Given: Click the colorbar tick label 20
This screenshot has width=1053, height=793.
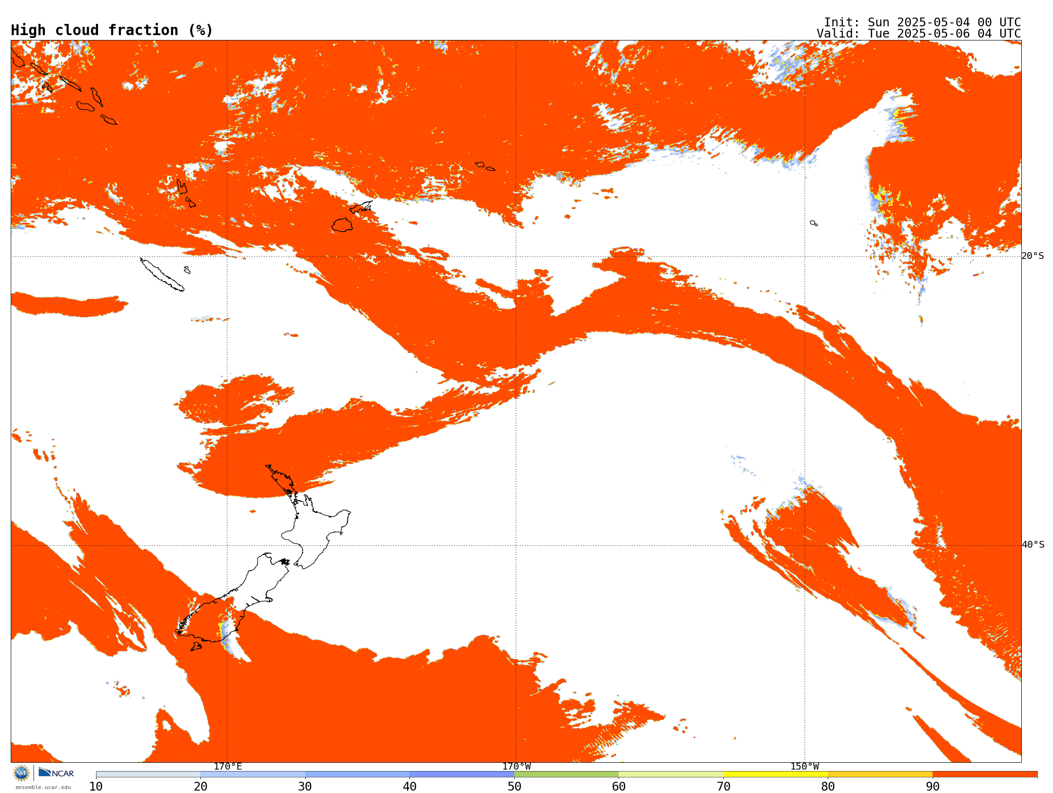Looking at the screenshot, I should click(200, 787).
